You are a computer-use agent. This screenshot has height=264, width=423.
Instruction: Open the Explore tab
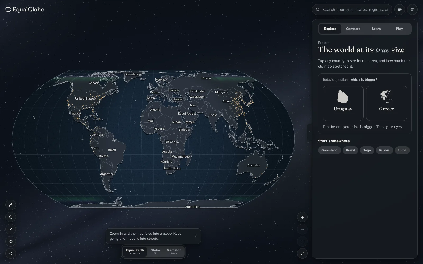coord(330,29)
